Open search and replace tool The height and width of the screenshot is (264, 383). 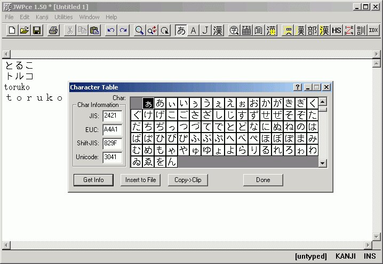point(152,30)
